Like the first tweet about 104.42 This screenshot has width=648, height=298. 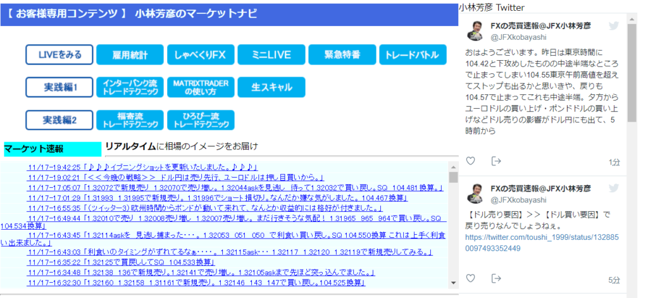470,161
